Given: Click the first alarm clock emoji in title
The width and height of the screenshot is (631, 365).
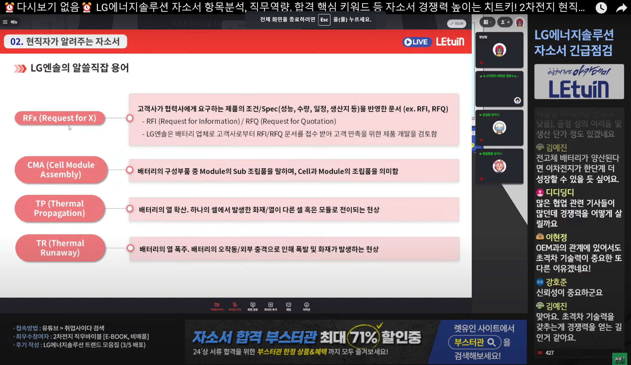Looking at the screenshot, I should [x=9, y=7].
